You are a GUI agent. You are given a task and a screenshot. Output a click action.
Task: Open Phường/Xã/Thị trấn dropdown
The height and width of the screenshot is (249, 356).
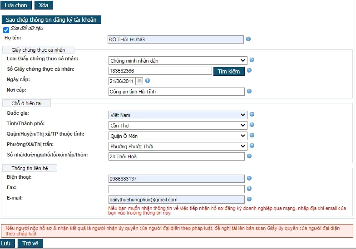tap(178, 146)
